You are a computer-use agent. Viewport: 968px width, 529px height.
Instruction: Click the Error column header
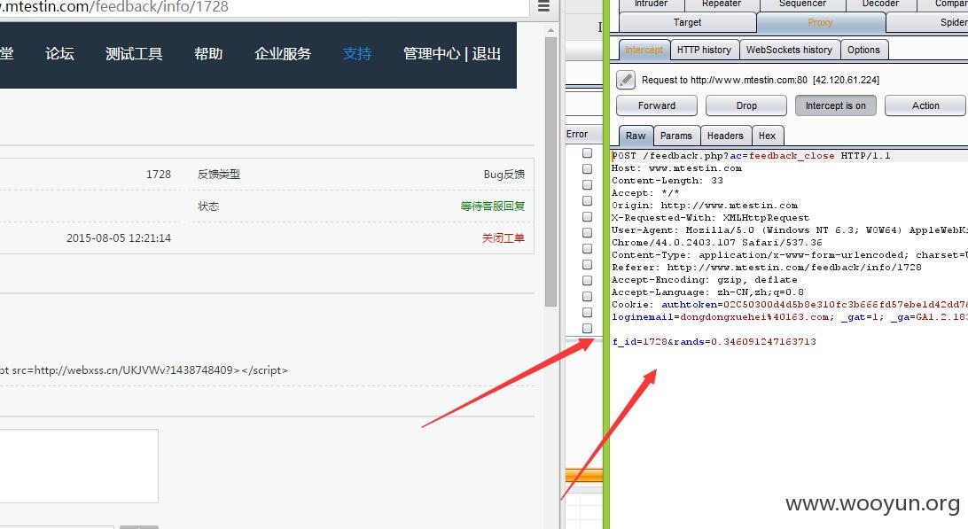[x=583, y=134]
